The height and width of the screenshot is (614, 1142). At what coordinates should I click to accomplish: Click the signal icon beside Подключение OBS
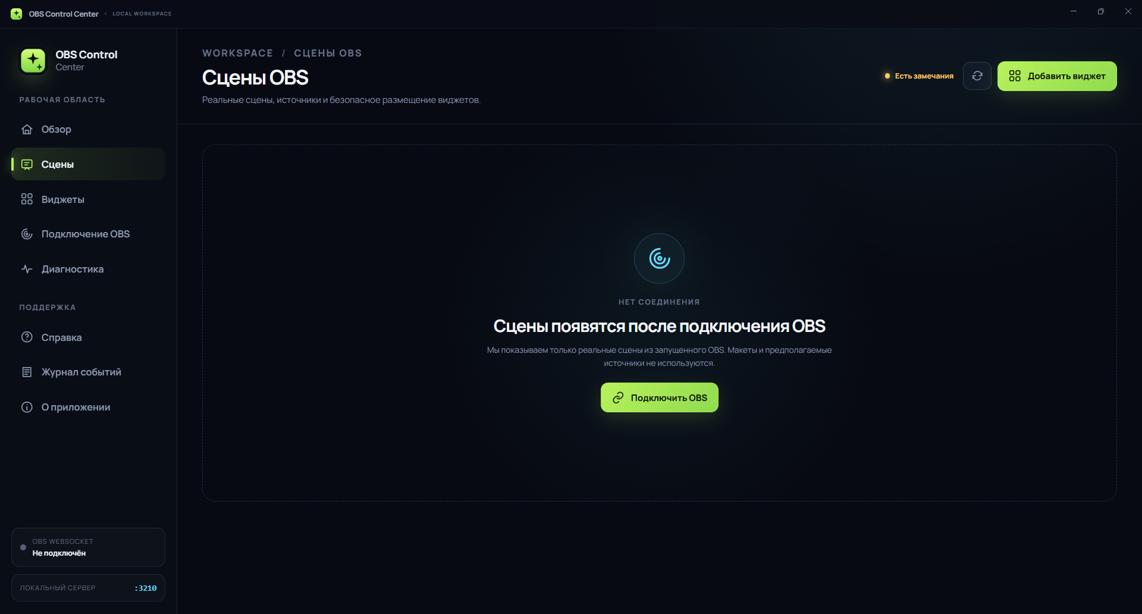click(x=27, y=234)
